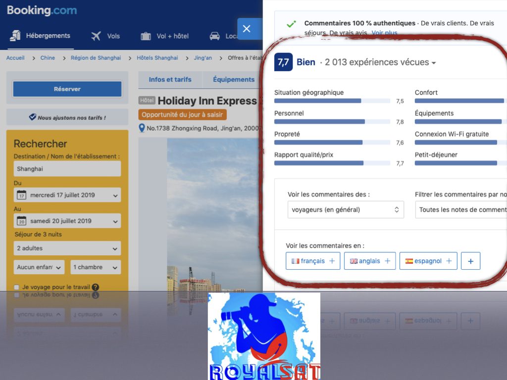Click the map pin icon near address
Screen dimensions: 507x380
pyautogui.click(x=142, y=128)
